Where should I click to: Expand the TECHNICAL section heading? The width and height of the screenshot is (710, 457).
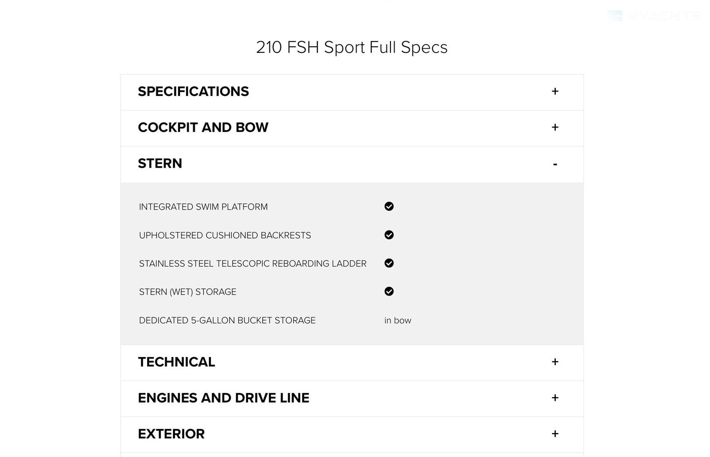(x=176, y=362)
